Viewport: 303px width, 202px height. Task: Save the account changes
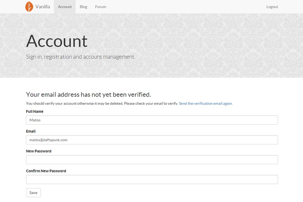click(x=34, y=193)
